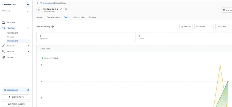The image size is (232, 107).
Task: Click the Event Flow heading
Action: pos(45,49)
